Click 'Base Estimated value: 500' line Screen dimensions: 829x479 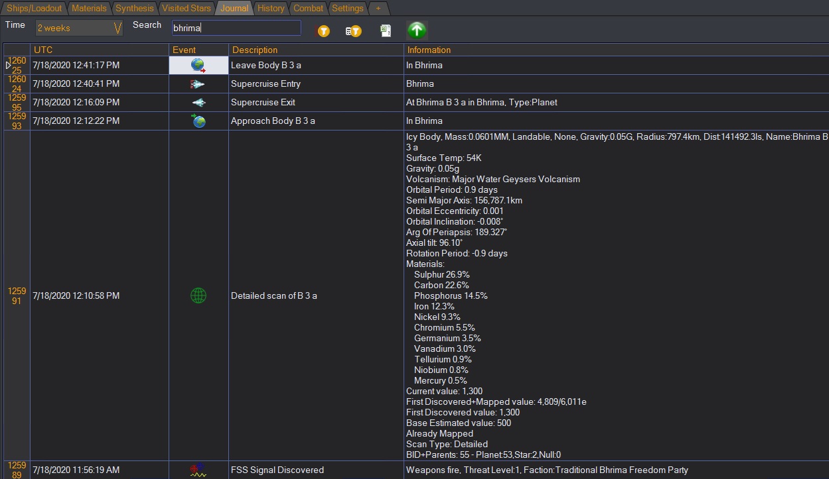click(x=459, y=423)
